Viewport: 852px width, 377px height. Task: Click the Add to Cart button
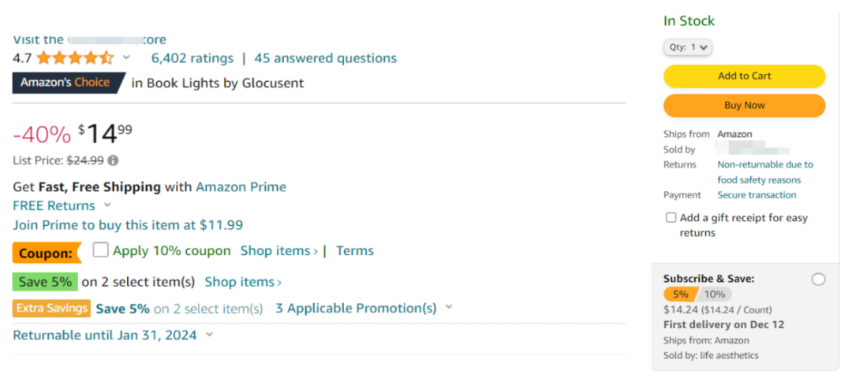pos(745,76)
